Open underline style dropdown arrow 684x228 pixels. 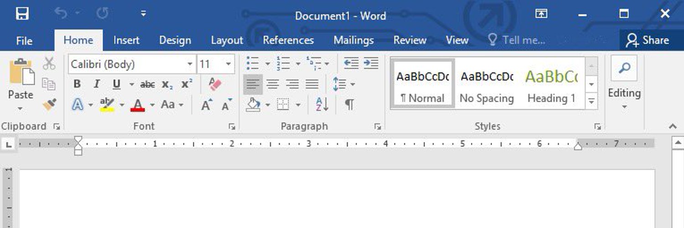pyautogui.click(x=132, y=84)
